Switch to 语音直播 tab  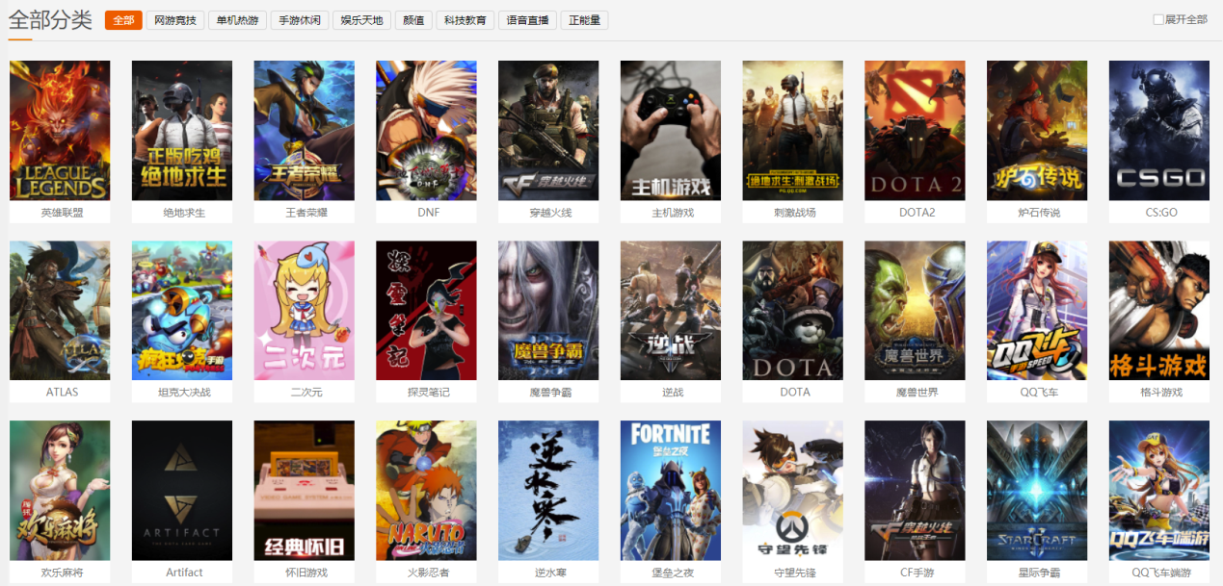pos(527,20)
